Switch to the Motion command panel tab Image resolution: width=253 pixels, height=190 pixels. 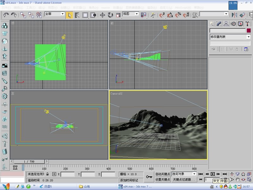tap(233, 24)
